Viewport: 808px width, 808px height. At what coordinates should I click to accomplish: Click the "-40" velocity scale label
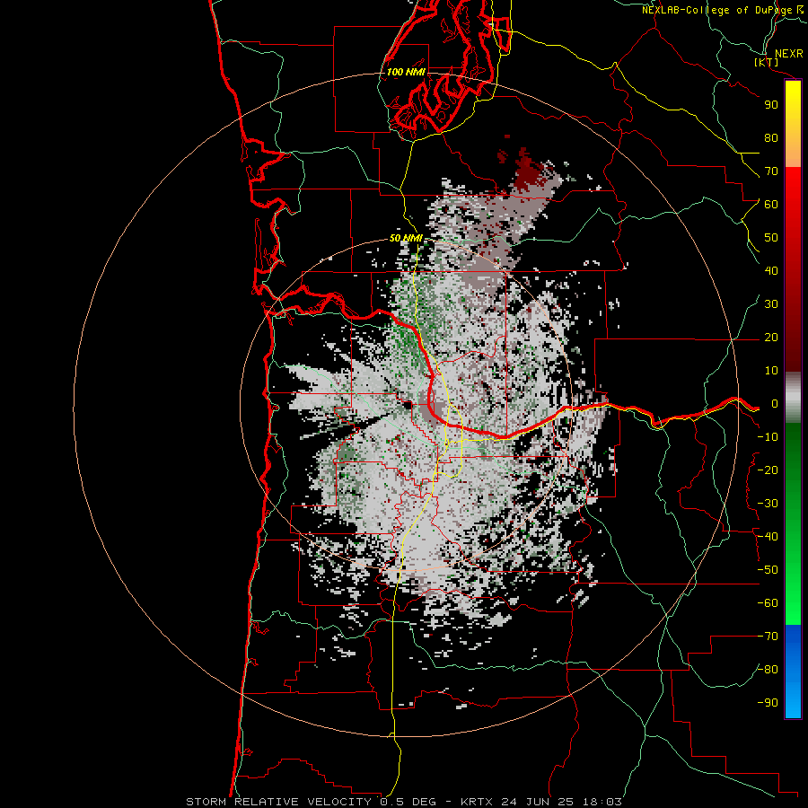tap(768, 537)
